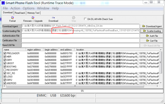The image size is (165, 104).
Task: Click the partition list scroll-up arrow
Action: tap(161, 50)
